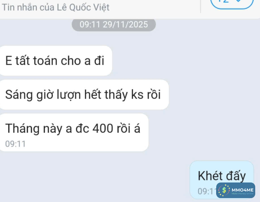
Task: Click the 09:11 timestamp under the third message
Action: click(16, 144)
